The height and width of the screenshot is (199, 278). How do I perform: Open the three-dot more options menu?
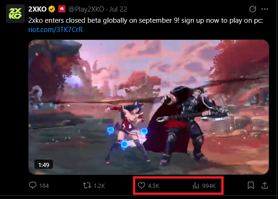[265, 9]
